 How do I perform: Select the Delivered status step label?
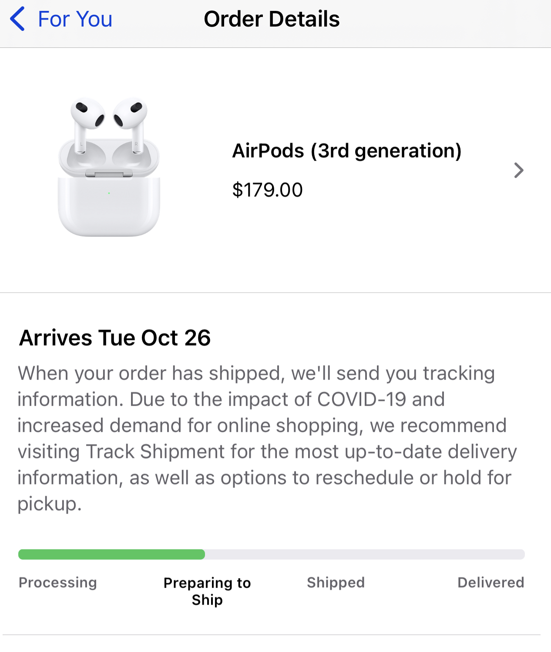pos(491,582)
